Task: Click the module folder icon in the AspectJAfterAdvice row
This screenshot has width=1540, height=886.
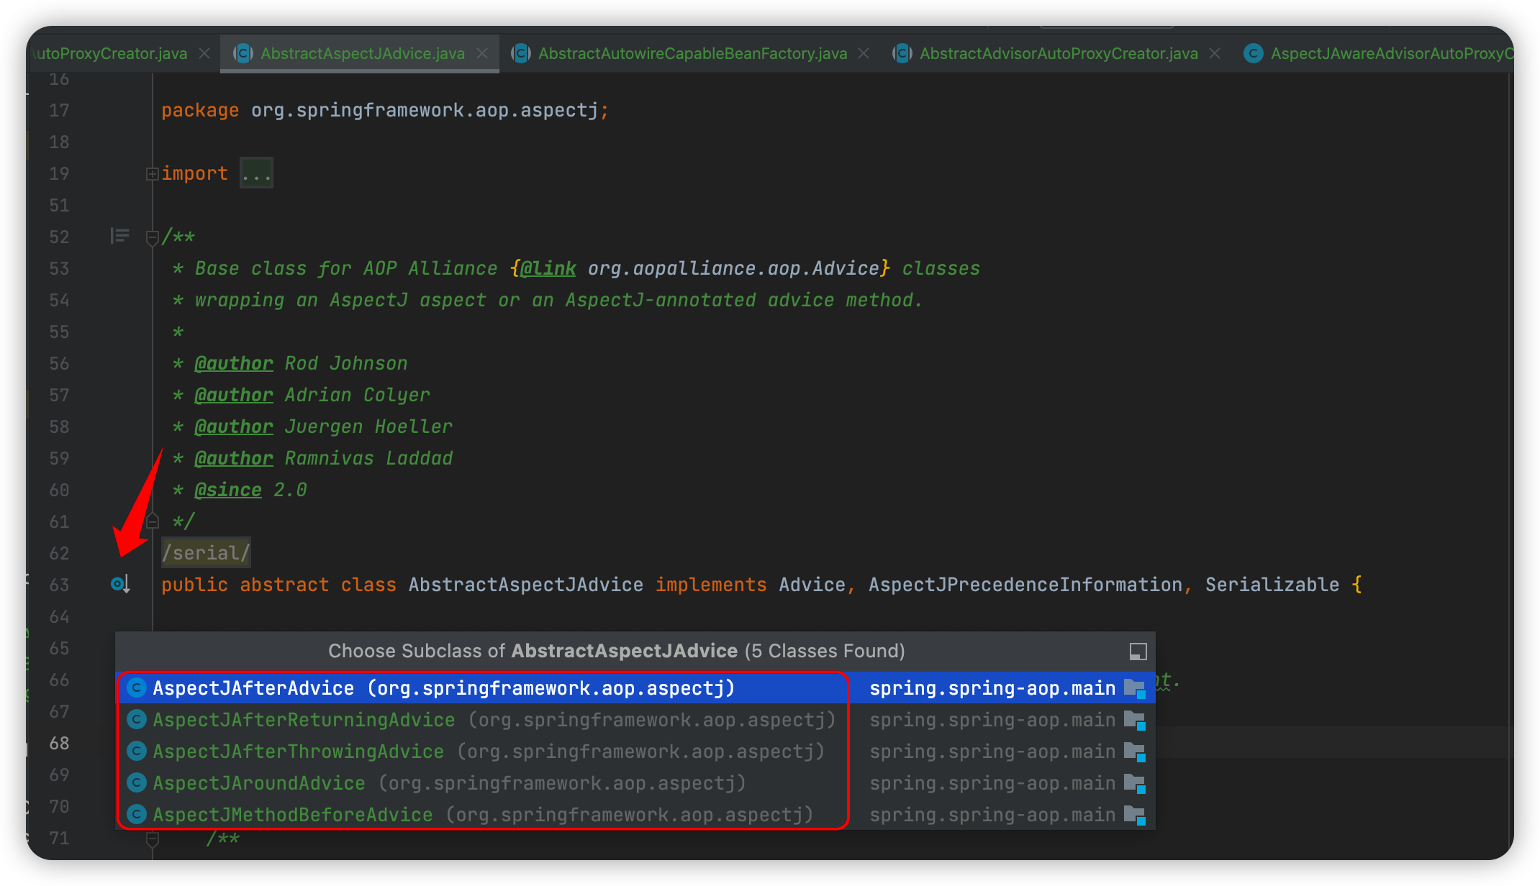Action: pos(1135,688)
